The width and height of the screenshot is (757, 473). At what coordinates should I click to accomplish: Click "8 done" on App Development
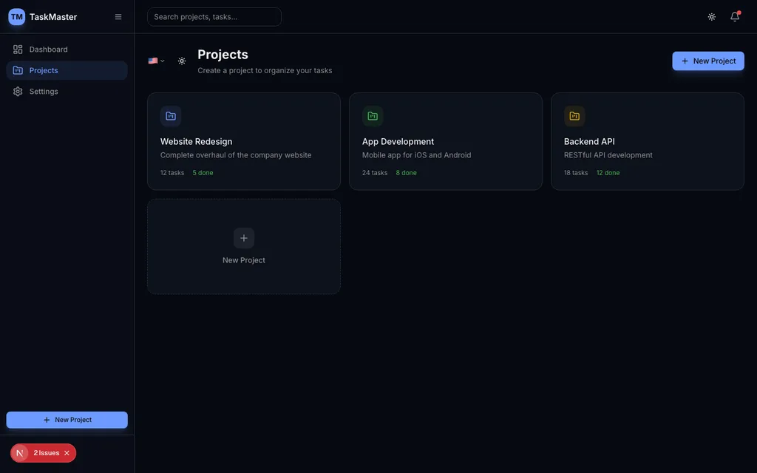tap(406, 173)
